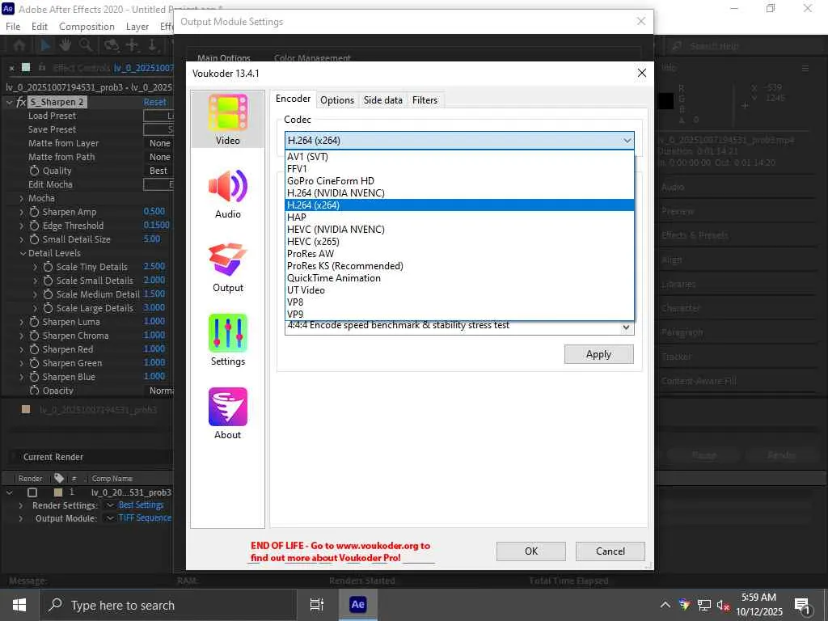The width and height of the screenshot is (828, 621).
Task: Click the stopwatch next to Sharpen Chroma
Action: click(x=34, y=336)
